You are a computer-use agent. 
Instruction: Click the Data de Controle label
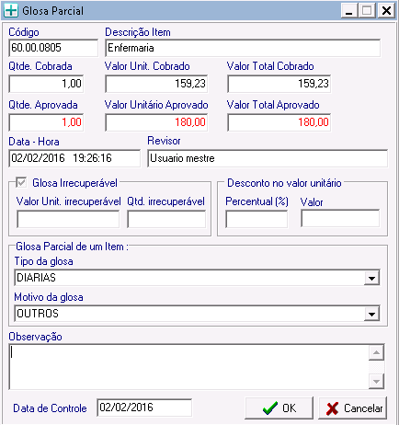click(x=50, y=408)
